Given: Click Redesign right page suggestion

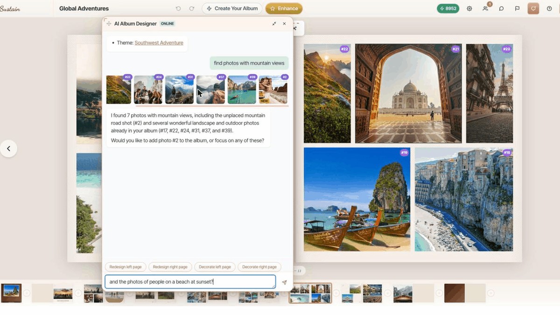Looking at the screenshot, I should pos(170,267).
